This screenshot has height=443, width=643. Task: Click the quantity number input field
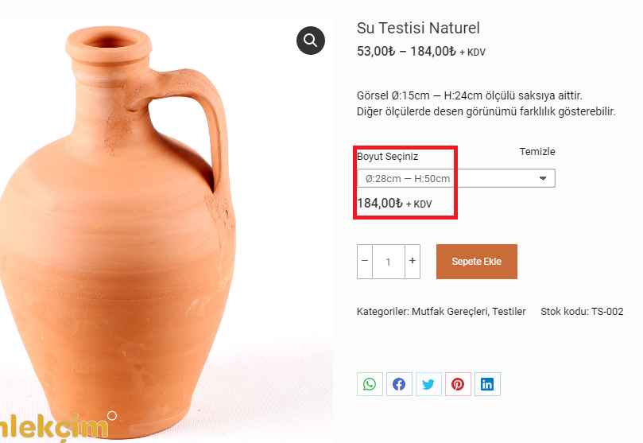pyautogui.click(x=389, y=262)
